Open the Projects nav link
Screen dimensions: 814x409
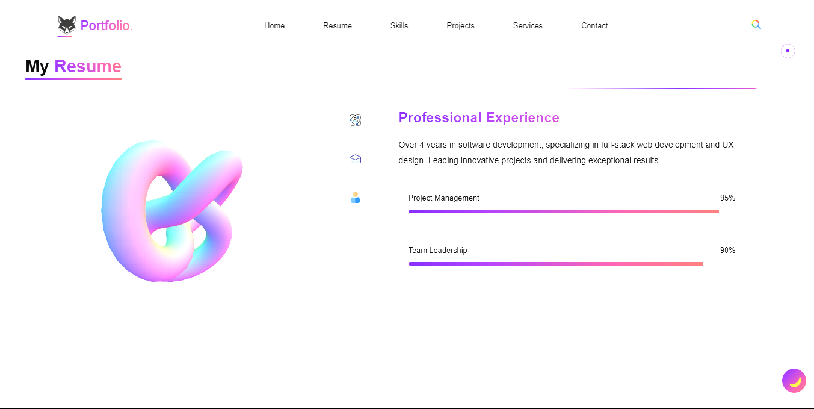click(460, 26)
